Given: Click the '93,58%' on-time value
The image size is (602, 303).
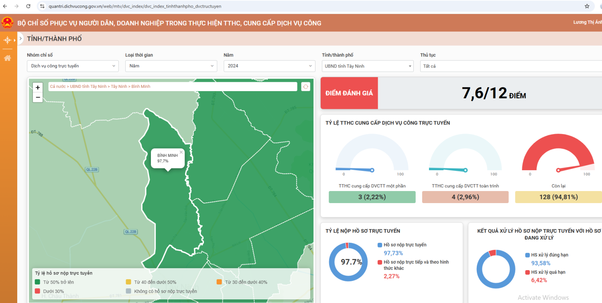Looking at the screenshot, I should (x=541, y=263).
